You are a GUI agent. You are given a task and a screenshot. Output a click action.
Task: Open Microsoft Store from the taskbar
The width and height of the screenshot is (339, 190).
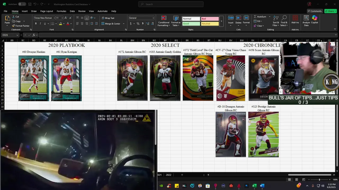point(208,186)
